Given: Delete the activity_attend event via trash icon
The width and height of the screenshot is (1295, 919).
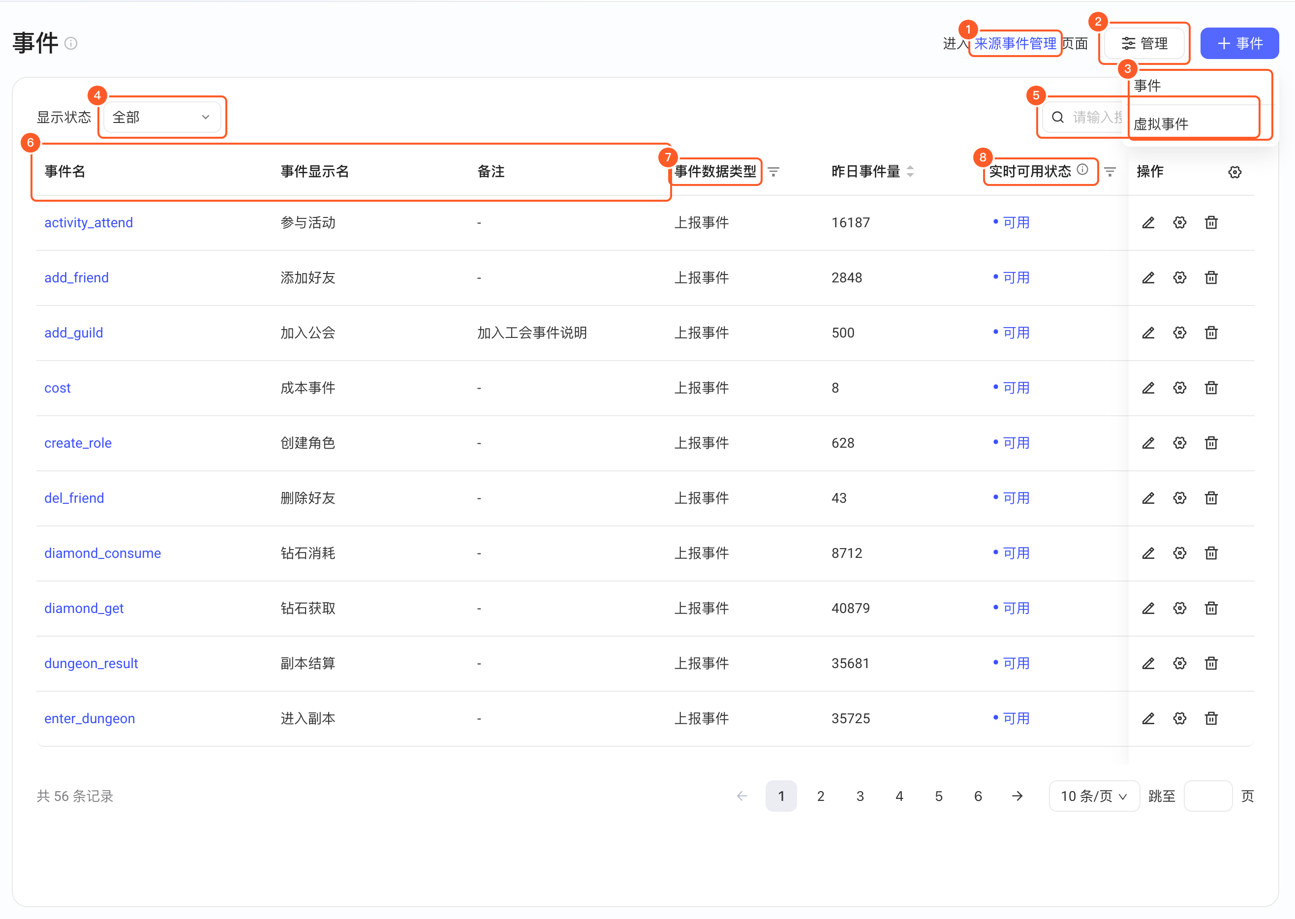Looking at the screenshot, I should [1211, 222].
